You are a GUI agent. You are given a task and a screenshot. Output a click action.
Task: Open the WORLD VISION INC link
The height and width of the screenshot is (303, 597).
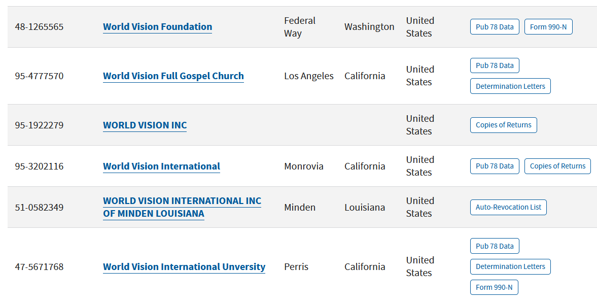[145, 125]
